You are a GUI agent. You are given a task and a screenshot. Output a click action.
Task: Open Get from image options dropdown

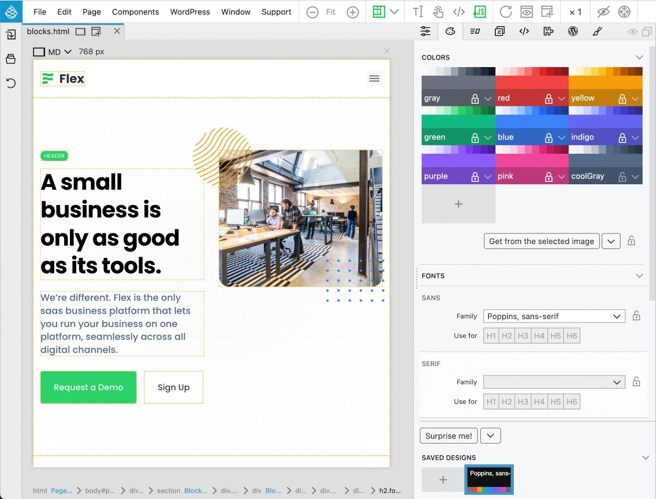point(611,241)
